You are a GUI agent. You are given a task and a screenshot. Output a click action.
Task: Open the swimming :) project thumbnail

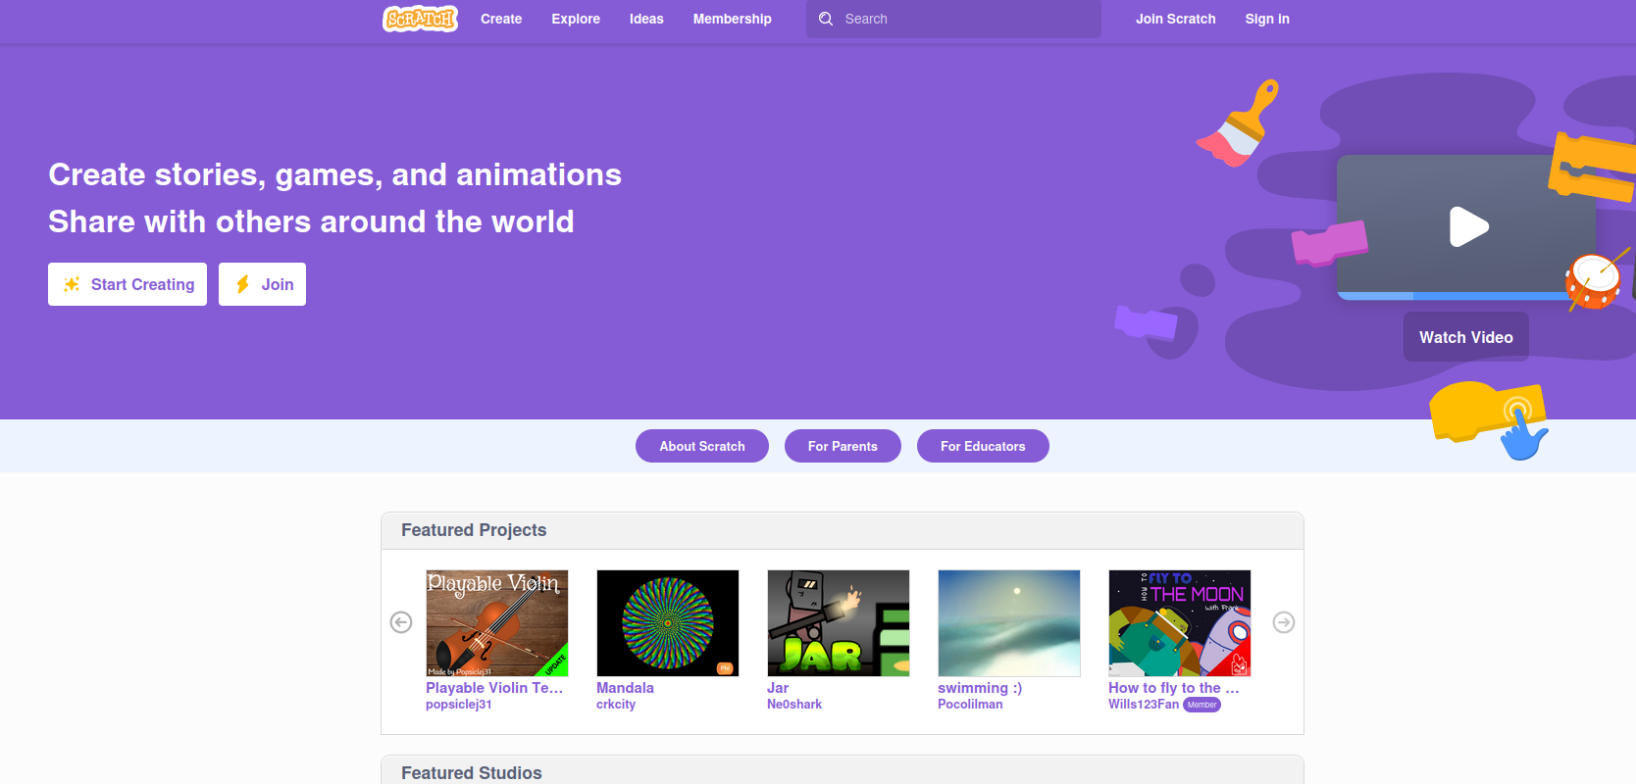click(1009, 623)
